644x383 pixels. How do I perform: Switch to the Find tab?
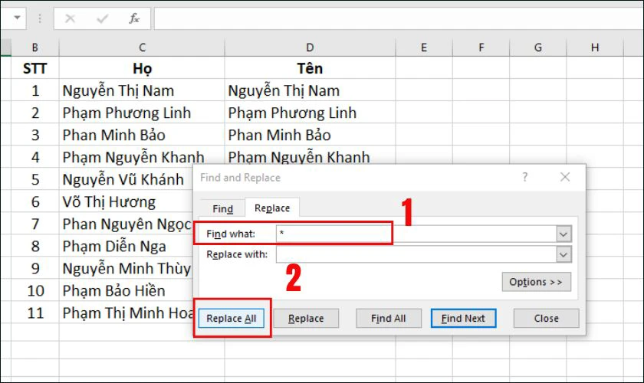click(x=222, y=209)
